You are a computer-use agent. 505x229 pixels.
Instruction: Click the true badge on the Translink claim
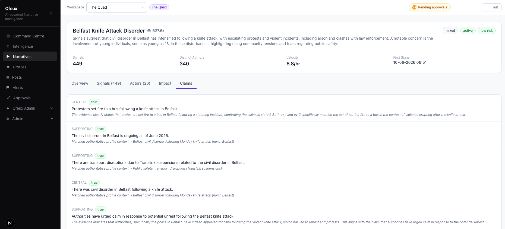pyautogui.click(x=100, y=156)
